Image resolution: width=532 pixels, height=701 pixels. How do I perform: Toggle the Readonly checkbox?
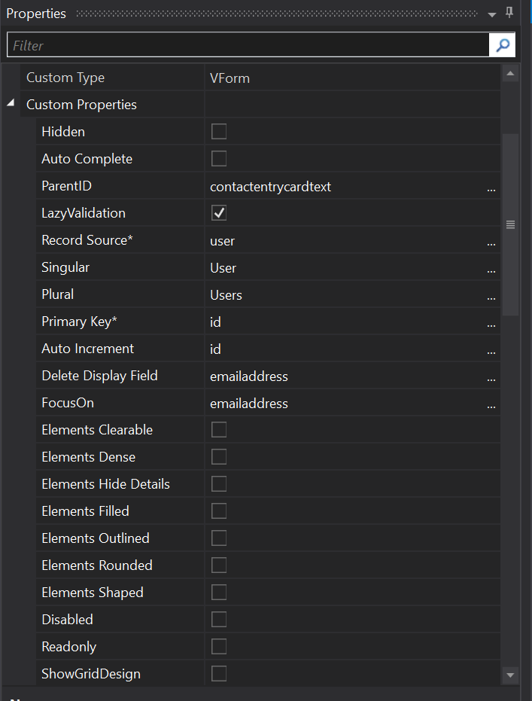pyautogui.click(x=219, y=647)
